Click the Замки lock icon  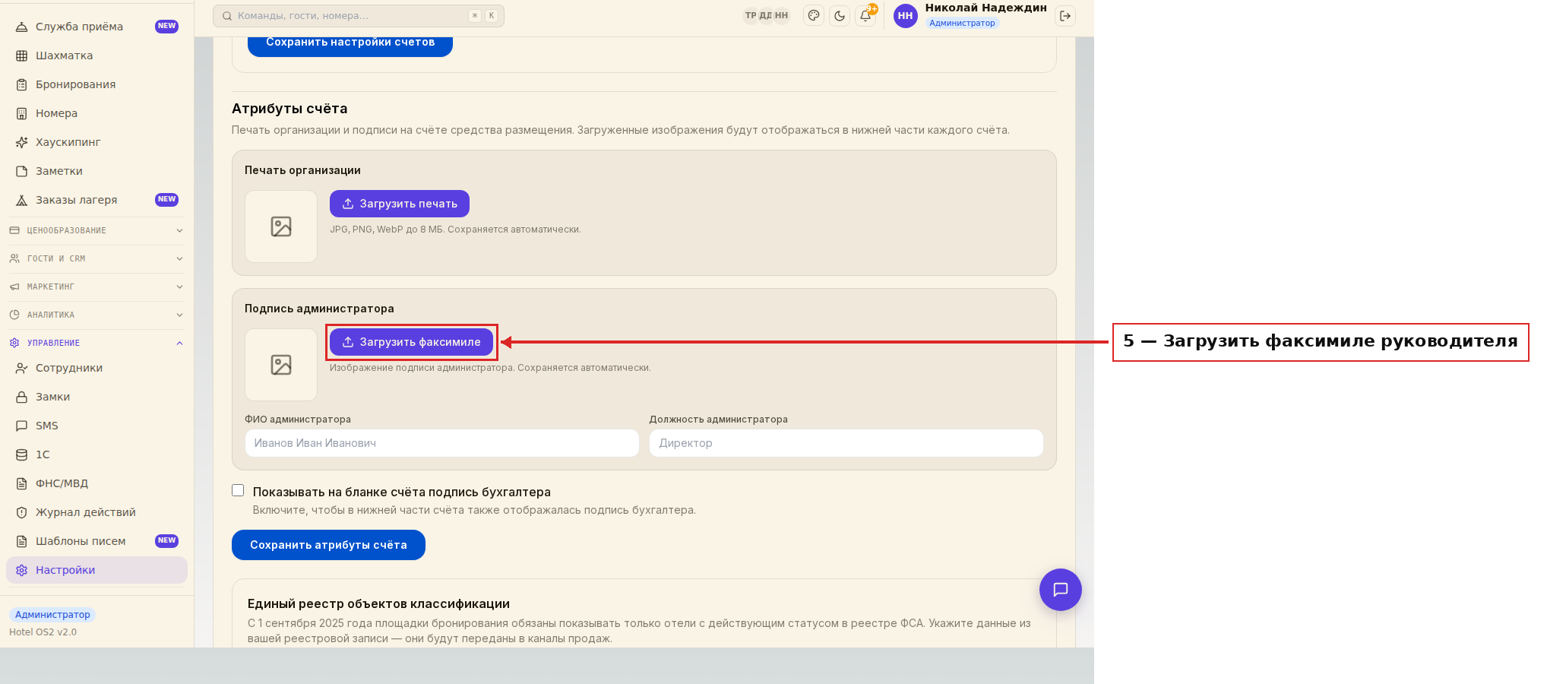[x=22, y=397]
